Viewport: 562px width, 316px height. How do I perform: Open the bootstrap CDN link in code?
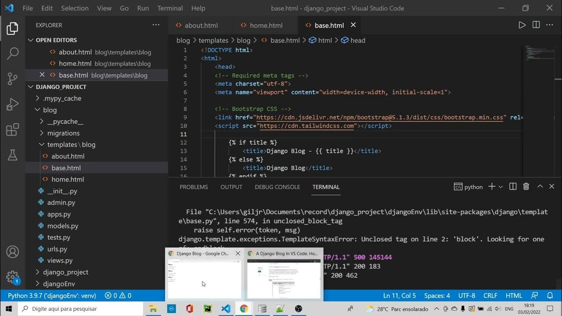pos(379,117)
